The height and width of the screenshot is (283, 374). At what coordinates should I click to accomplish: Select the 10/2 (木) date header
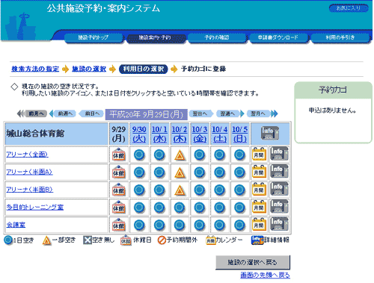pos(180,134)
